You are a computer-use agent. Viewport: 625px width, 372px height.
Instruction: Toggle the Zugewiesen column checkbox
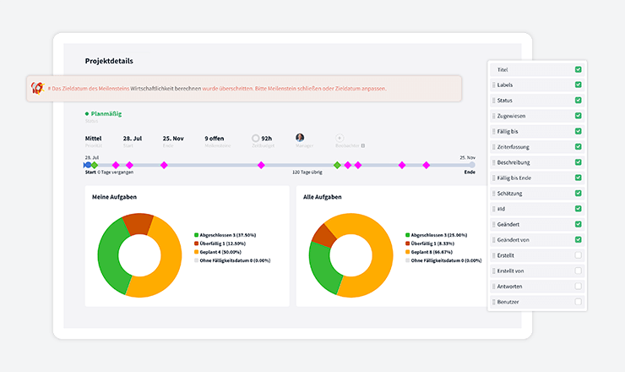[578, 116]
